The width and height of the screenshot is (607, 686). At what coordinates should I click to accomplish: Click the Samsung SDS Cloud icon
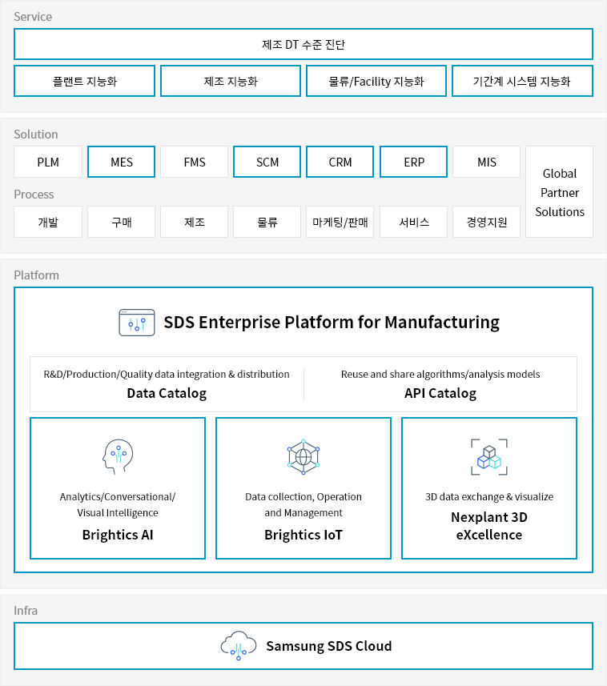coord(239,646)
